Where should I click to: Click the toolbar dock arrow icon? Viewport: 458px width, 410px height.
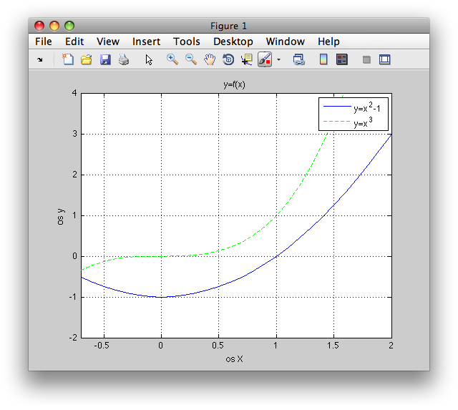(x=40, y=60)
